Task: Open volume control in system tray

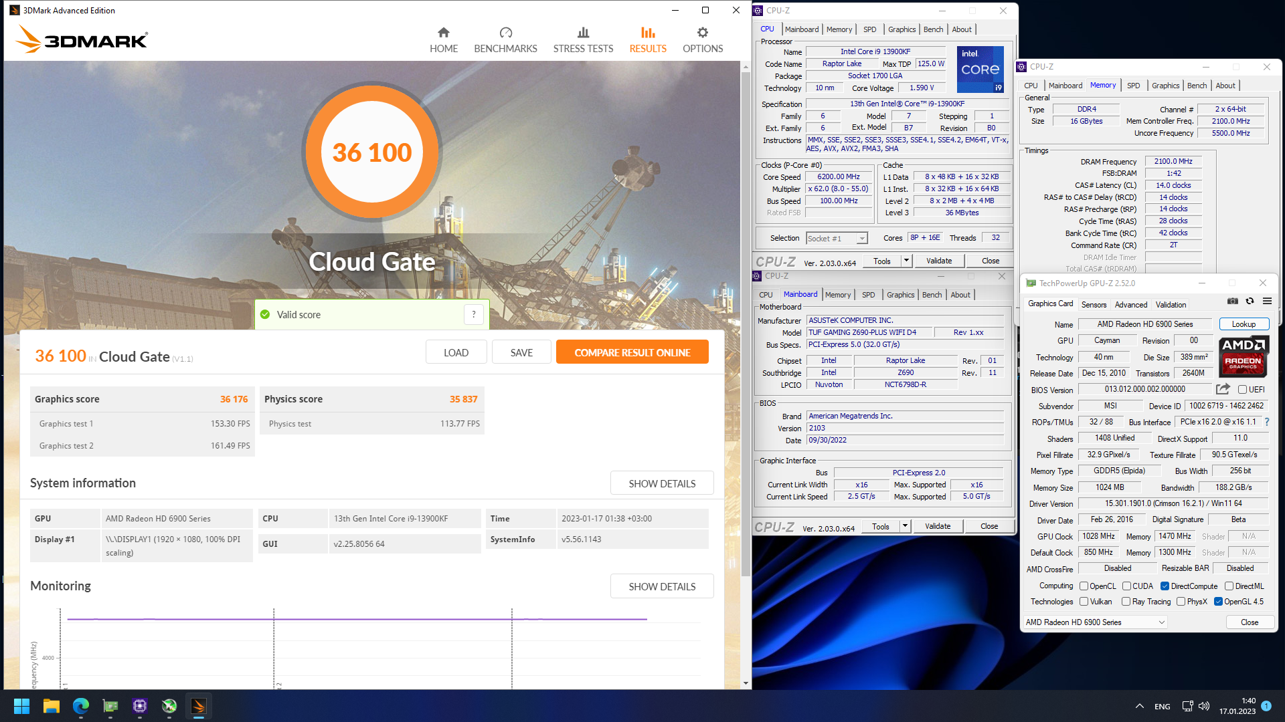Action: (1204, 706)
